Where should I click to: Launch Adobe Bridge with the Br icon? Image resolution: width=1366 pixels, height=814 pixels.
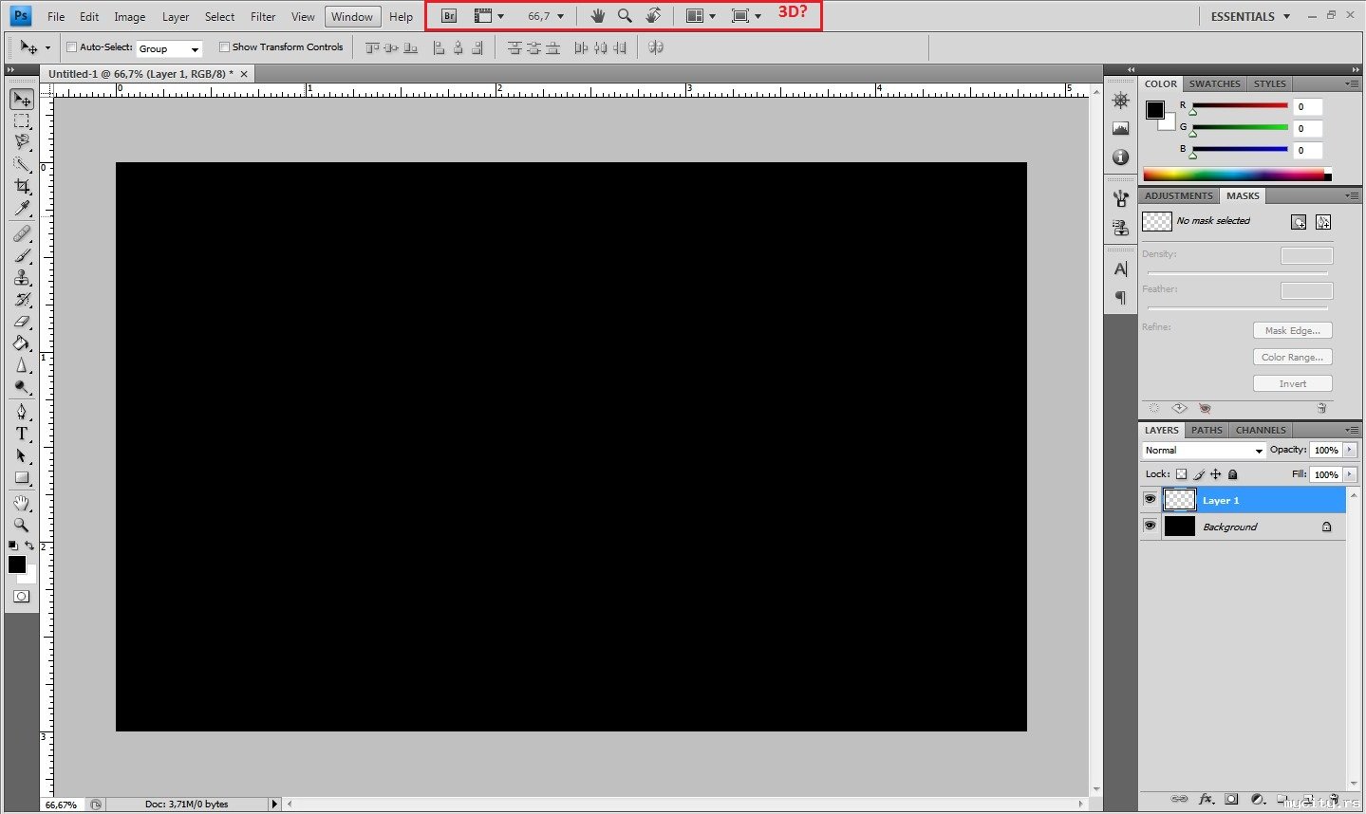[449, 16]
